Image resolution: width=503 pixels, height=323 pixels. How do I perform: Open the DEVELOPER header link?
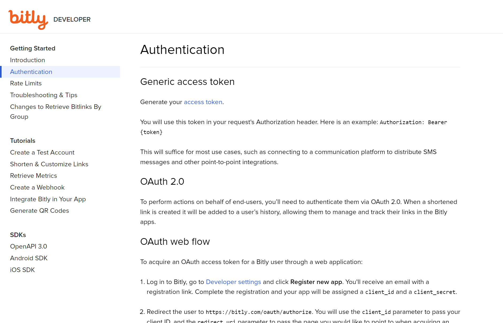[x=72, y=19]
